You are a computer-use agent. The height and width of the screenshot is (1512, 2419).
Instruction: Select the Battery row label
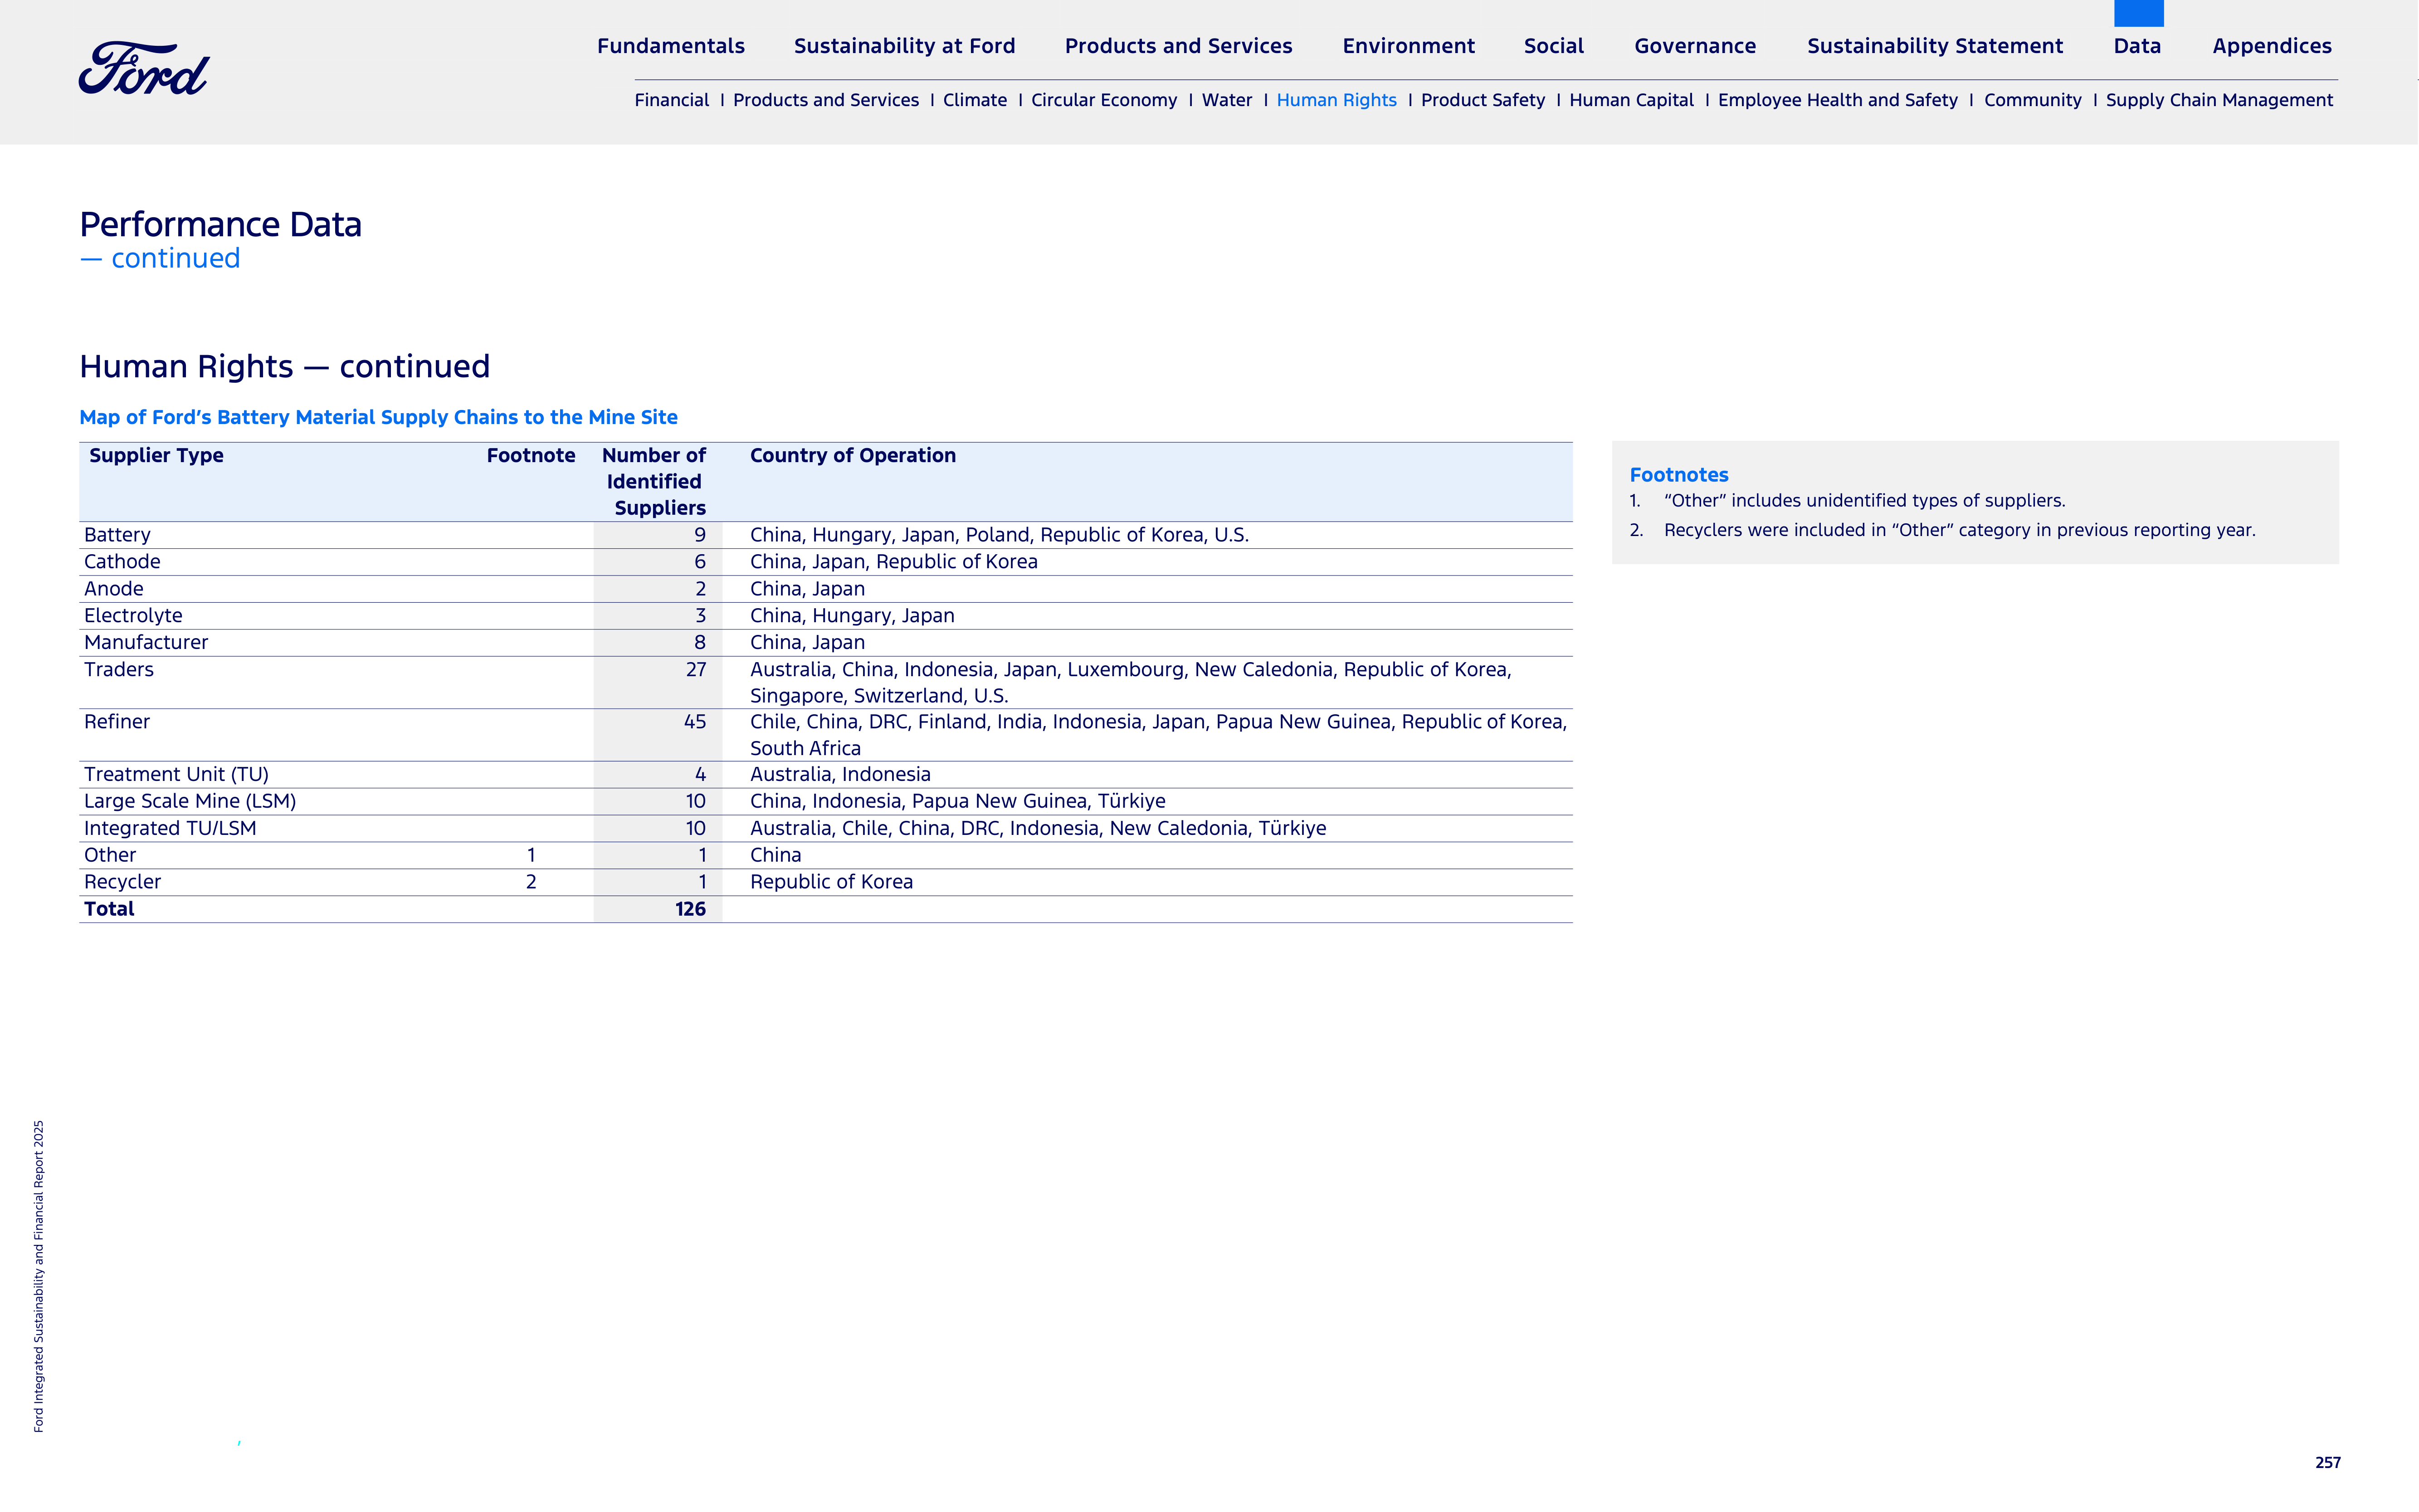click(117, 535)
